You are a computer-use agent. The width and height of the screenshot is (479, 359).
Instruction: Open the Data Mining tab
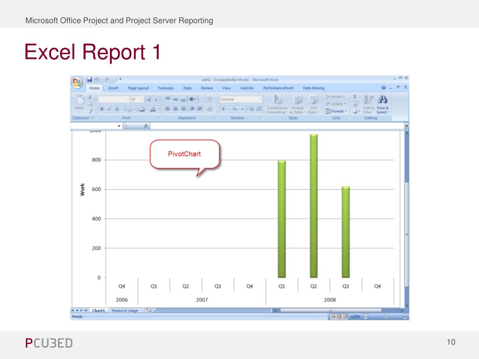click(x=313, y=88)
